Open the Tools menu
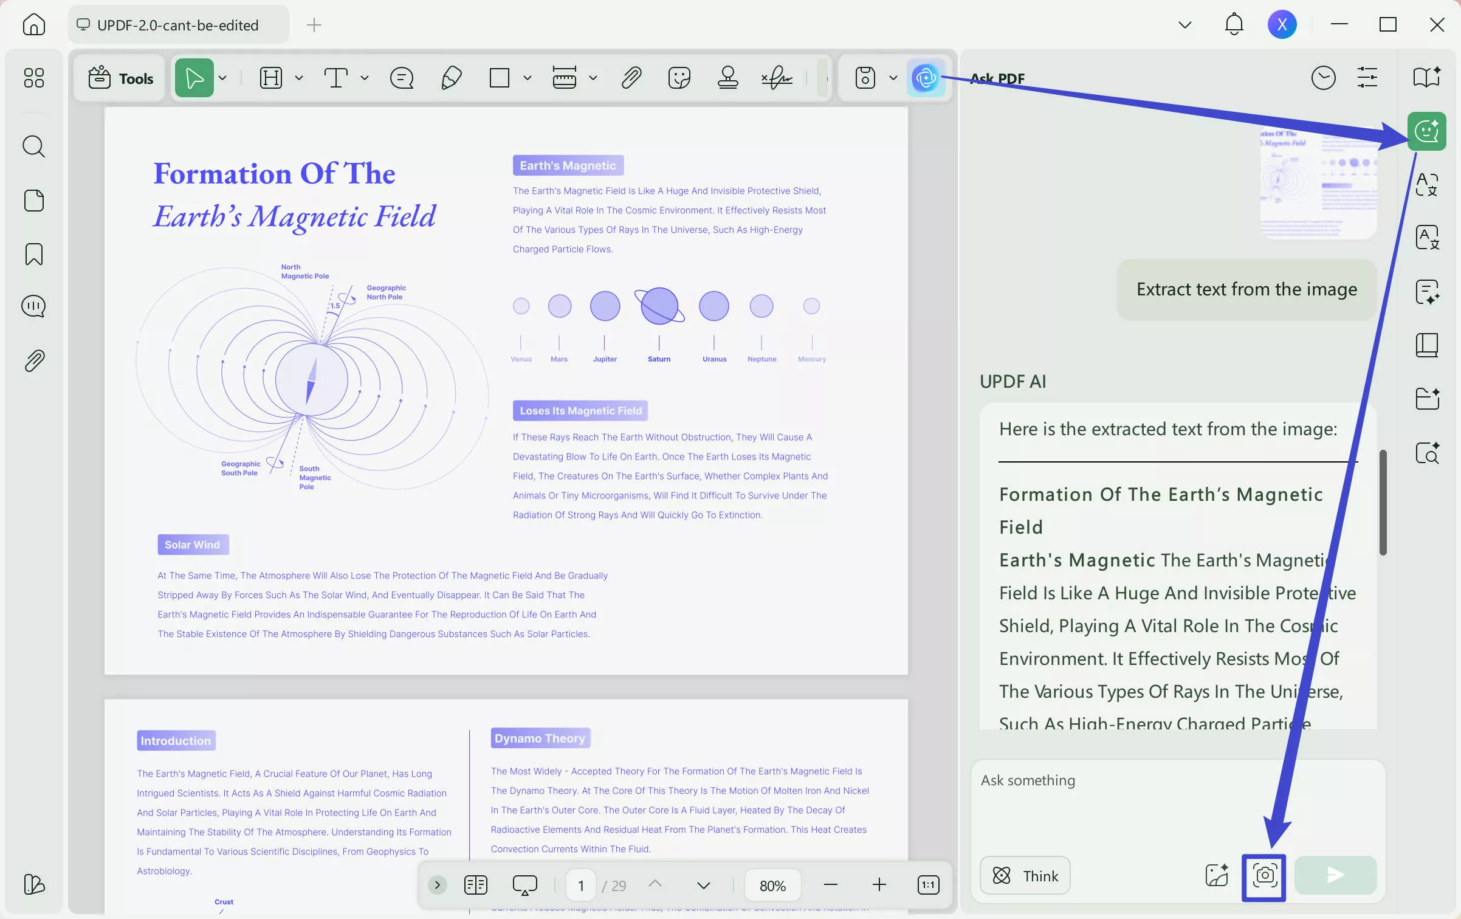1461x919 pixels. point(120,78)
